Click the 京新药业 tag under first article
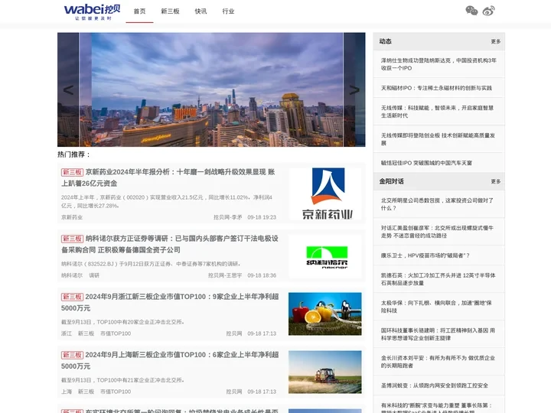The height and width of the screenshot is (413, 551). (72, 217)
